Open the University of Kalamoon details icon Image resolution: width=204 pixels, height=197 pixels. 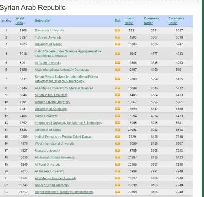click(x=117, y=109)
